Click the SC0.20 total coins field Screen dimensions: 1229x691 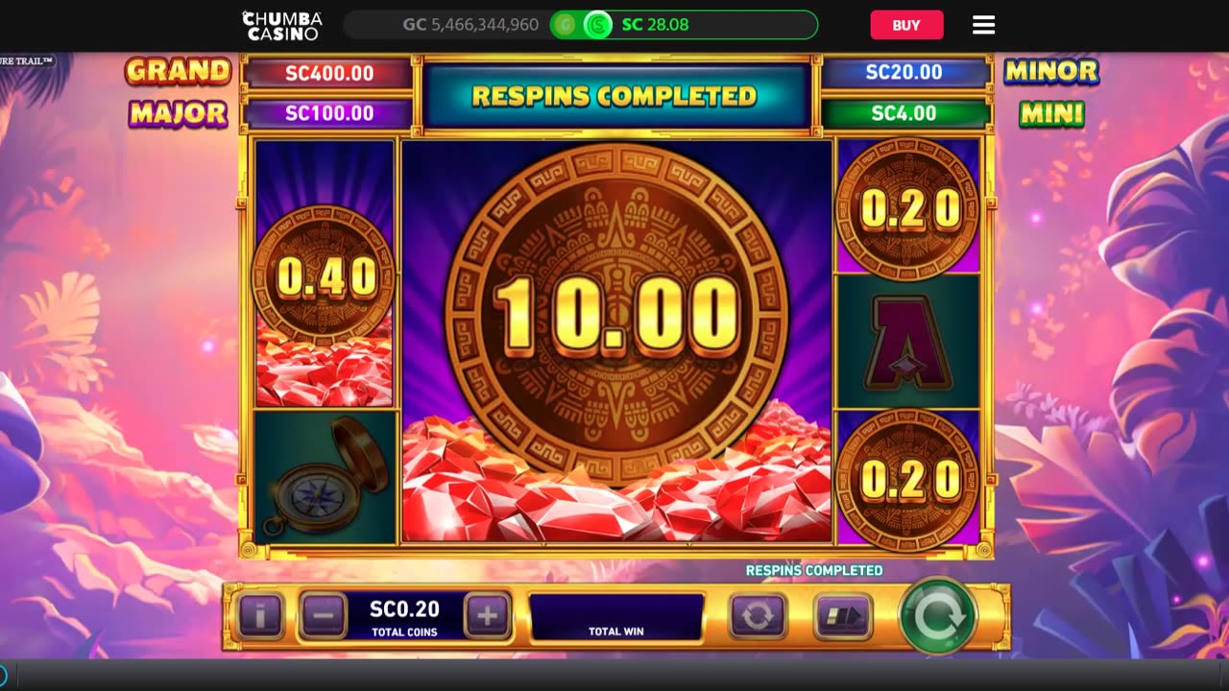405,616
